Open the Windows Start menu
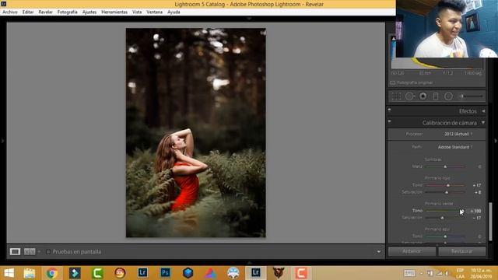The width and height of the screenshot is (498, 280). 9,273
